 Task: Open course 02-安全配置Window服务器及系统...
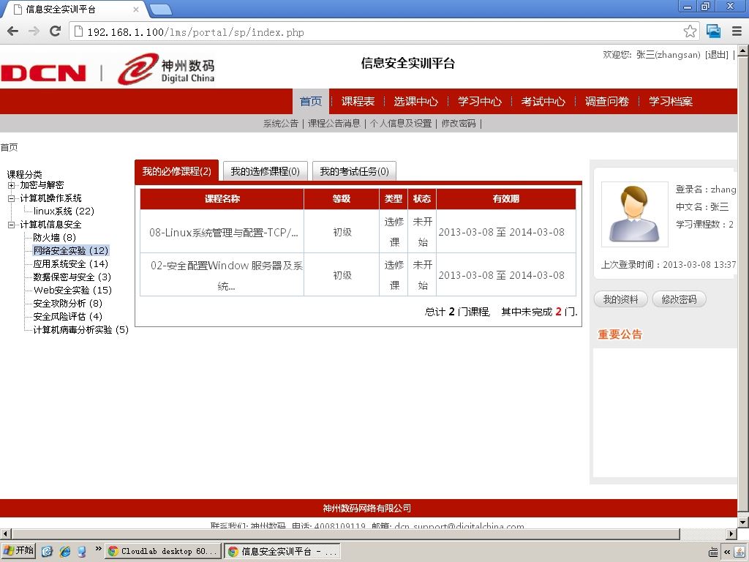[x=227, y=275]
